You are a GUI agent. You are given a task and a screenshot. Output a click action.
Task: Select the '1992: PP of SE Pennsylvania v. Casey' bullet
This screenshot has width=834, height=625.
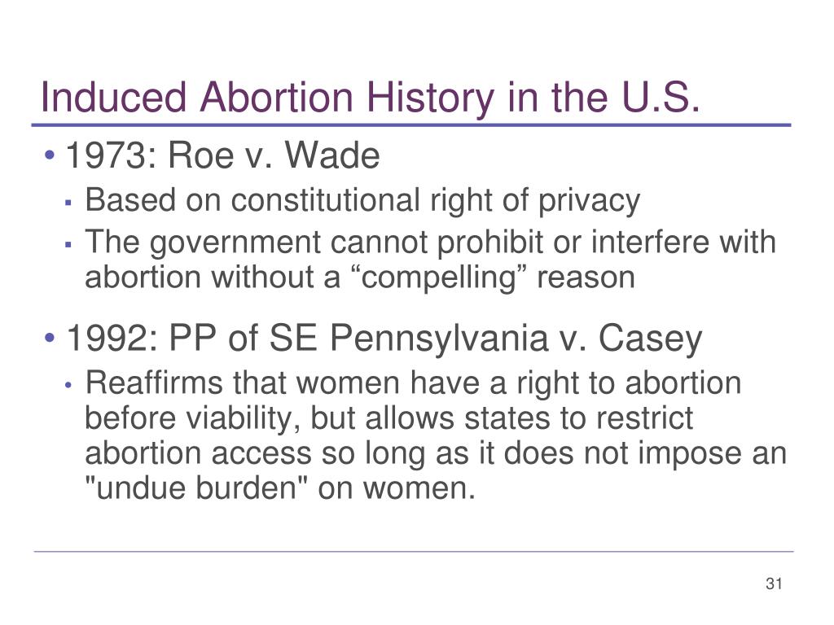tap(384, 339)
